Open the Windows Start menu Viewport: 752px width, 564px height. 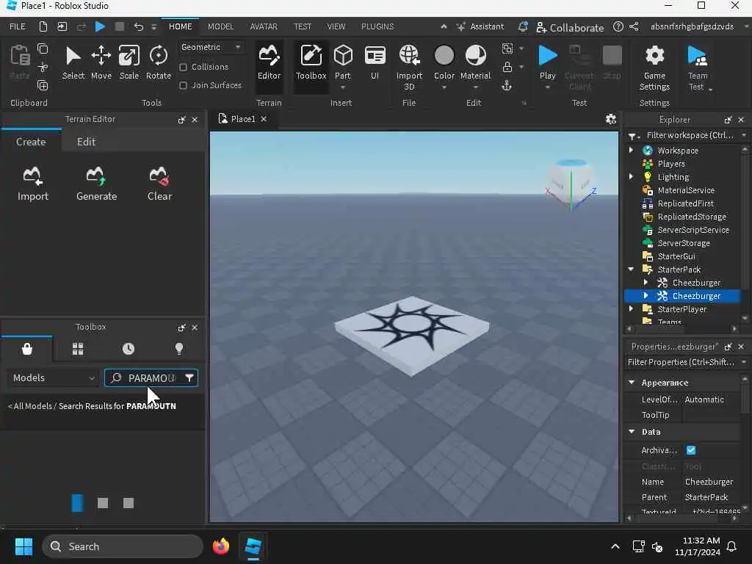click(x=23, y=546)
